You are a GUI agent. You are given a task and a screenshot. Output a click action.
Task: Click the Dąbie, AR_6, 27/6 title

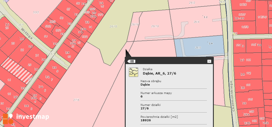(x=159, y=73)
